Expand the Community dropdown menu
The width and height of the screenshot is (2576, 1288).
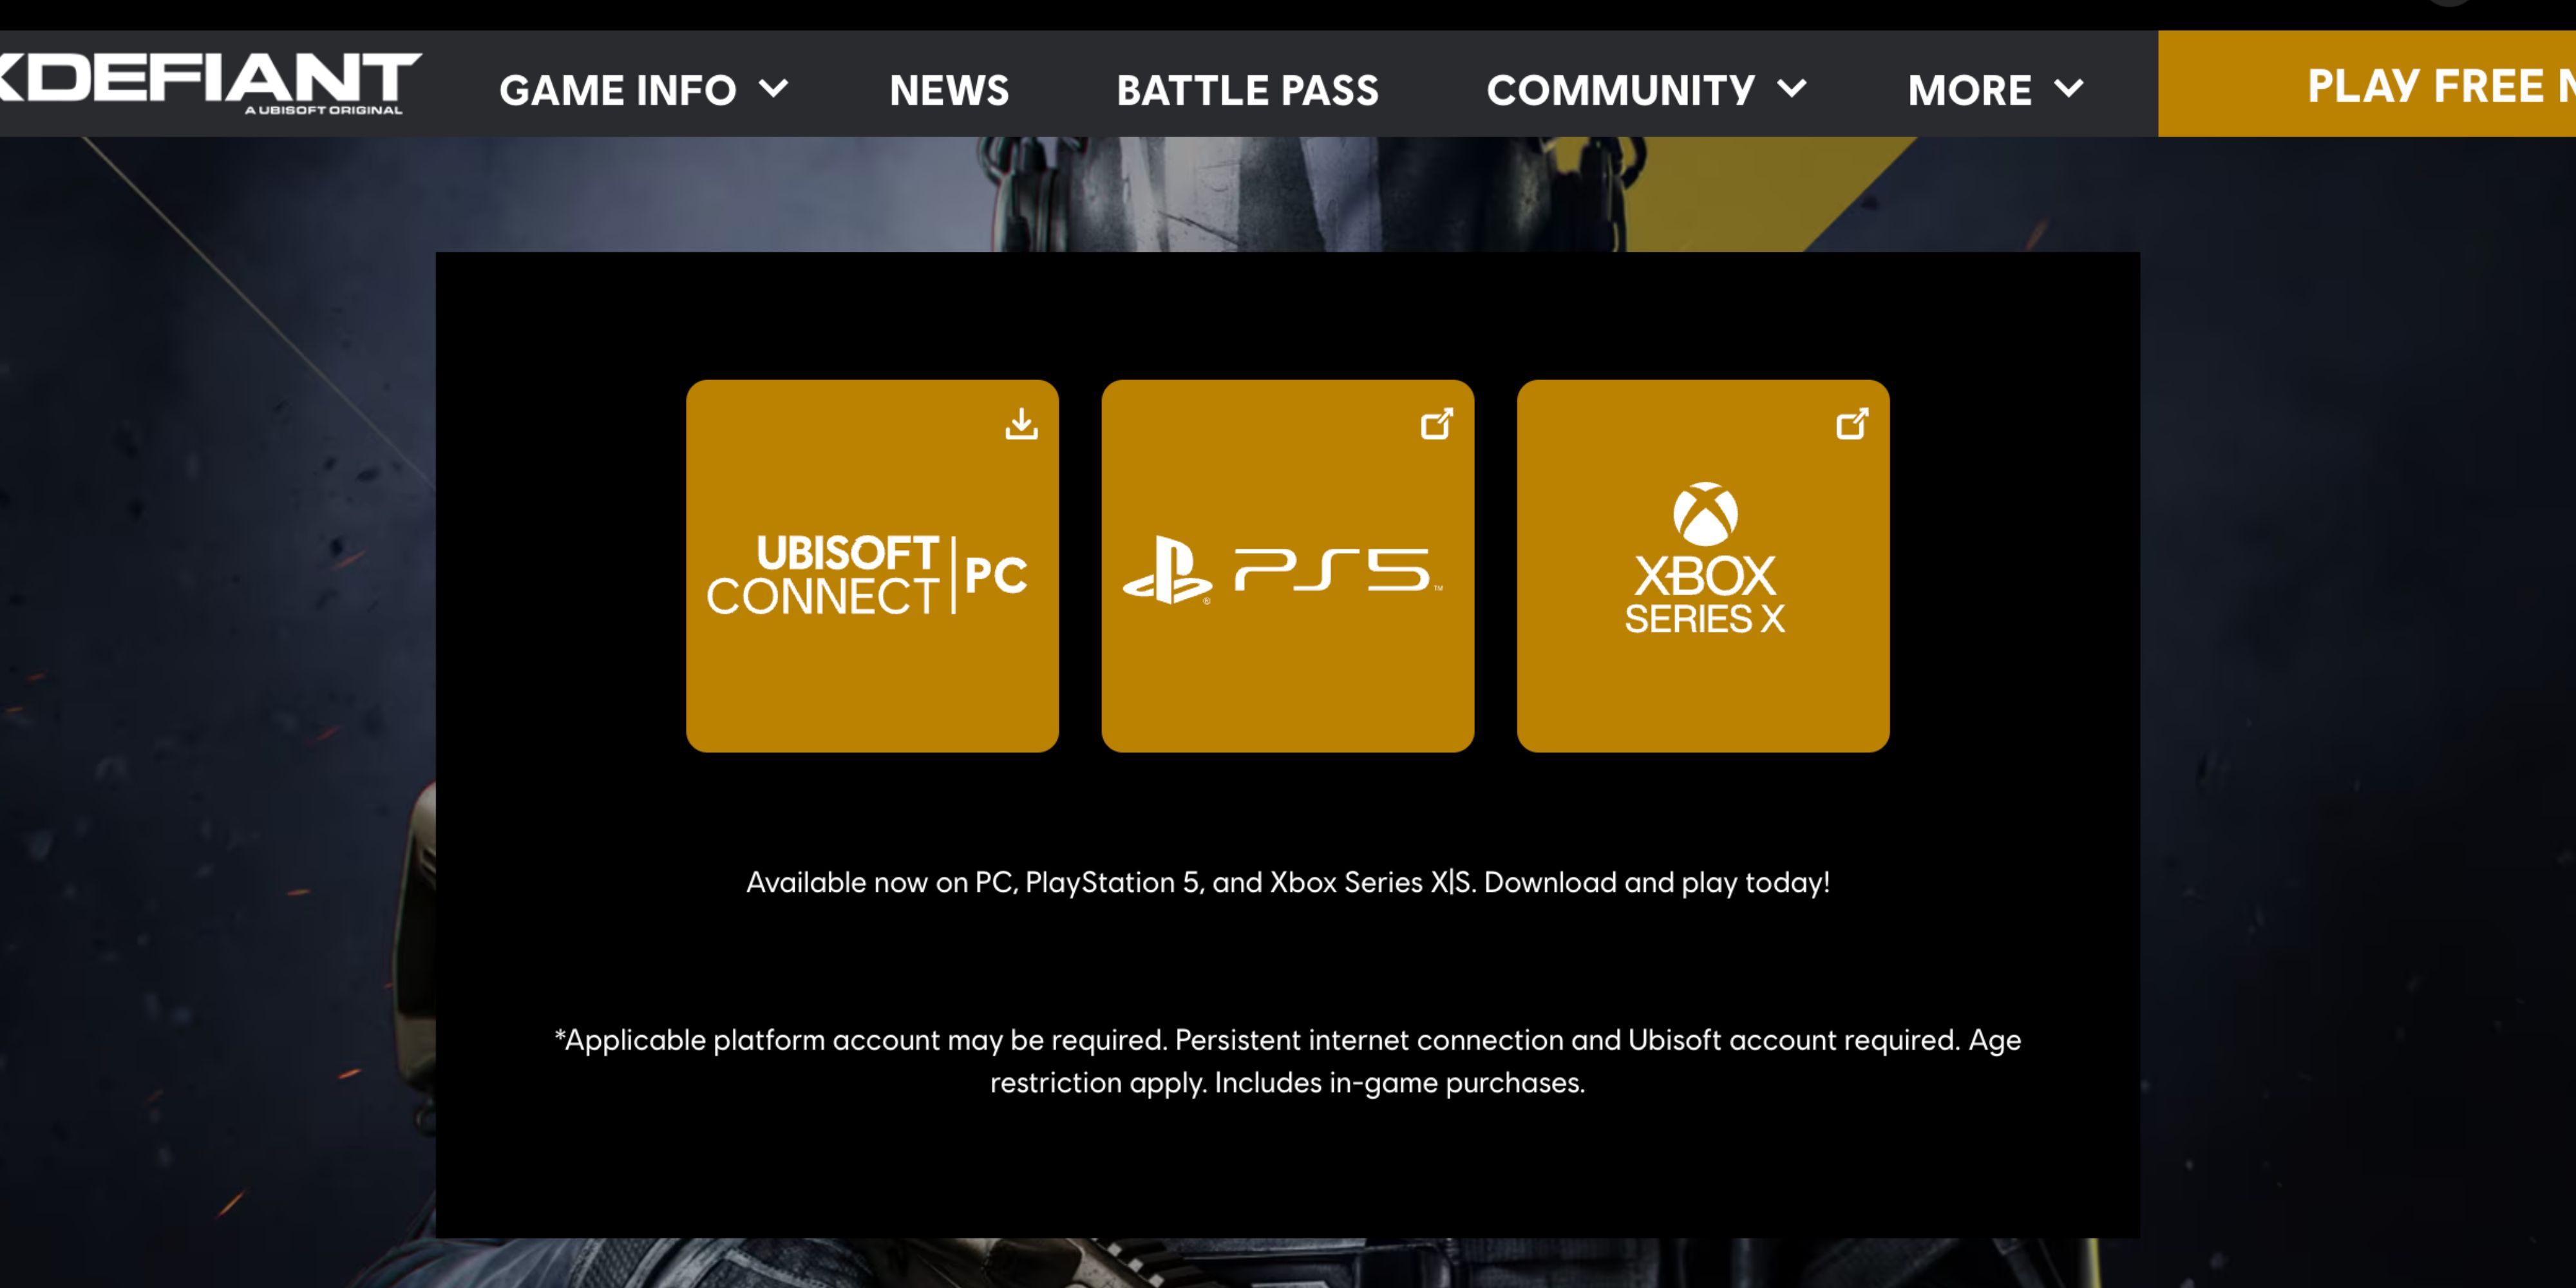[x=1643, y=90]
